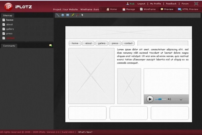This screenshot has height=135, width=202.
Task: Click play button on video player
Action: (x=150, y=99)
